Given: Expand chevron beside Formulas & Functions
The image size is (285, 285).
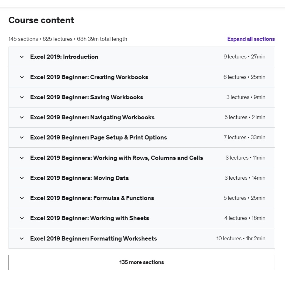Looking at the screenshot, I should pos(22,198).
